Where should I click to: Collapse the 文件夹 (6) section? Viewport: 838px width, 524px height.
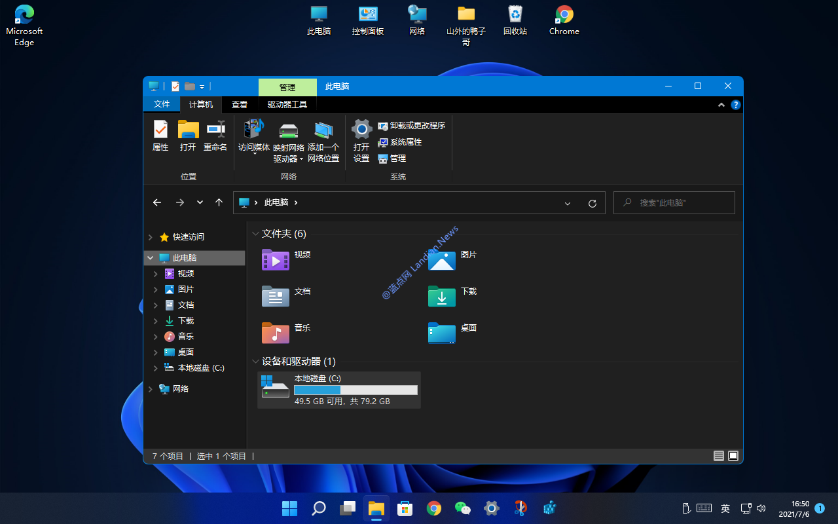[x=255, y=234]
